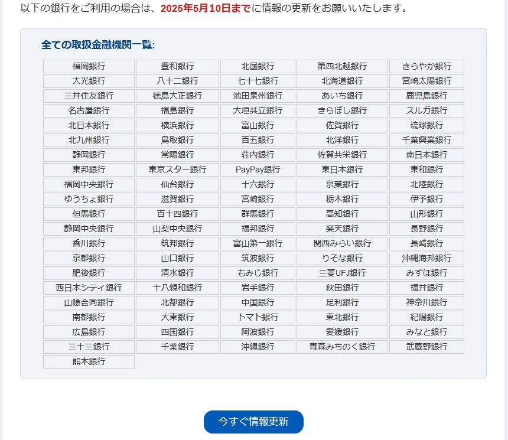Select 三井住友銀行 in the list
This screenshot has height=440, width=508.
pyautogui.click(x=89, y=96)
